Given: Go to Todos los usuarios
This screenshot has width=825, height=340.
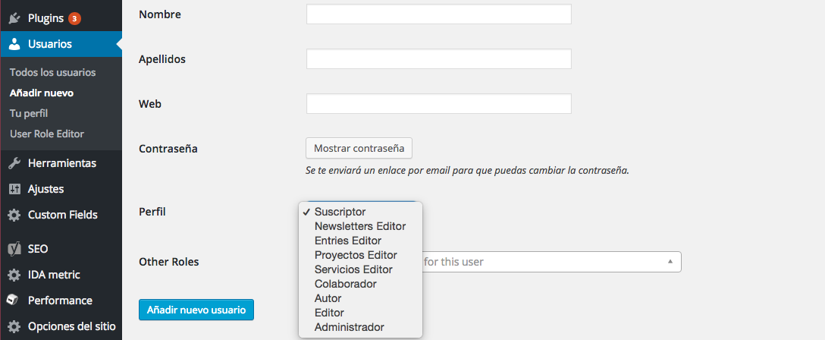Looking at the screenshot, I should tap(52, 72).
